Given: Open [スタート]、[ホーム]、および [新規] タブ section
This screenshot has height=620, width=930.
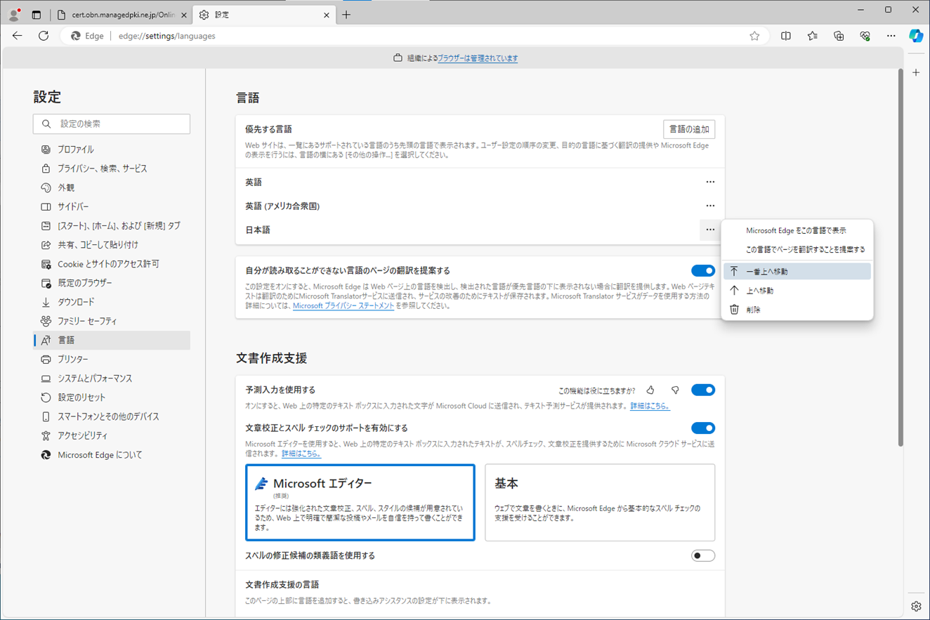Looking at the screenshot, I should tap(112, 226).
